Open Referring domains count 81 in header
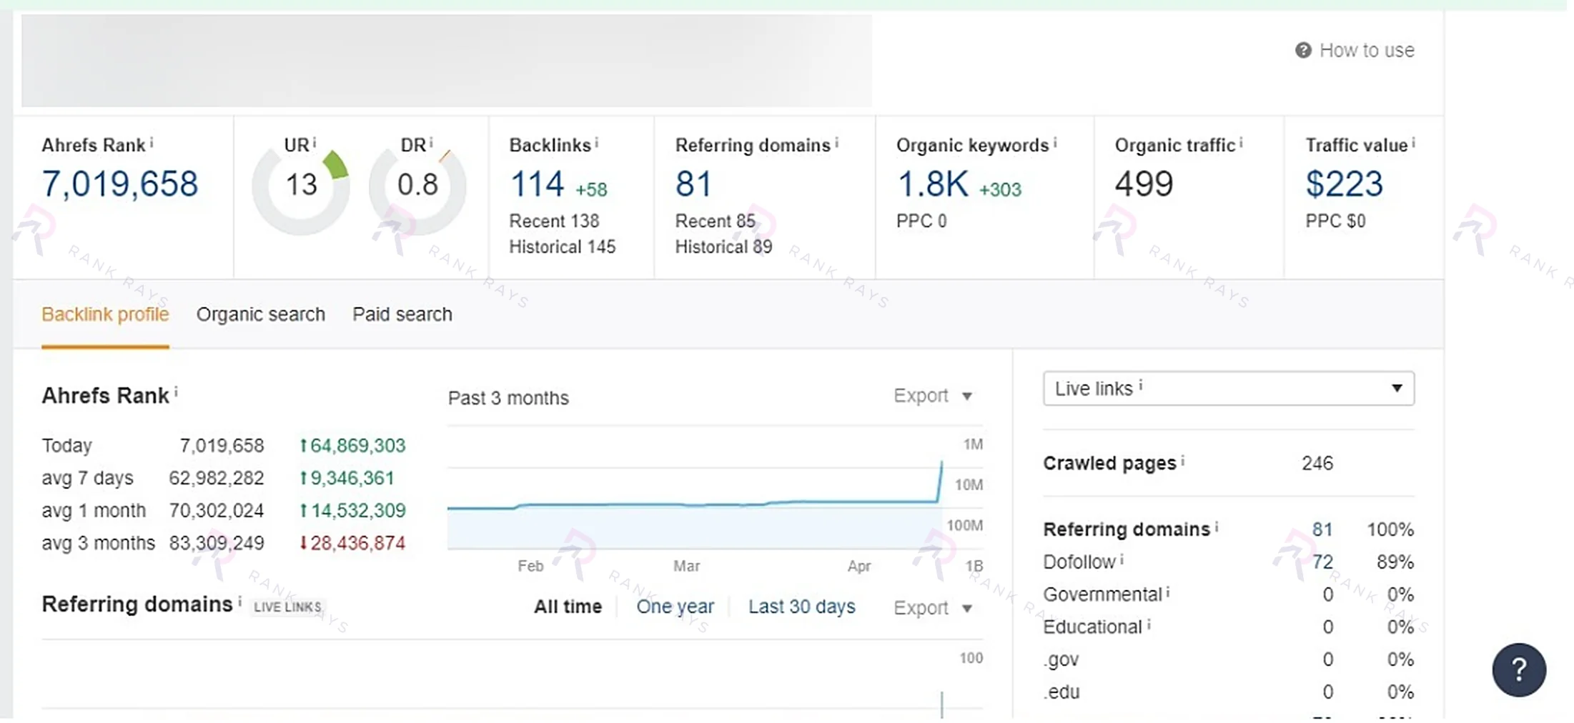Viewport: 1574px width, 723px height. 693,184
